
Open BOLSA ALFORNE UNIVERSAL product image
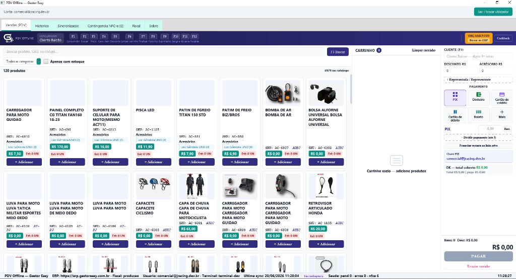coord(326,93)
